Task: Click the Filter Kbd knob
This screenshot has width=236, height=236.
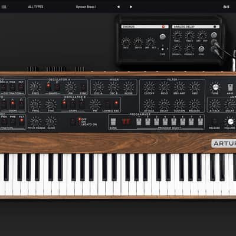Action: 195,87
